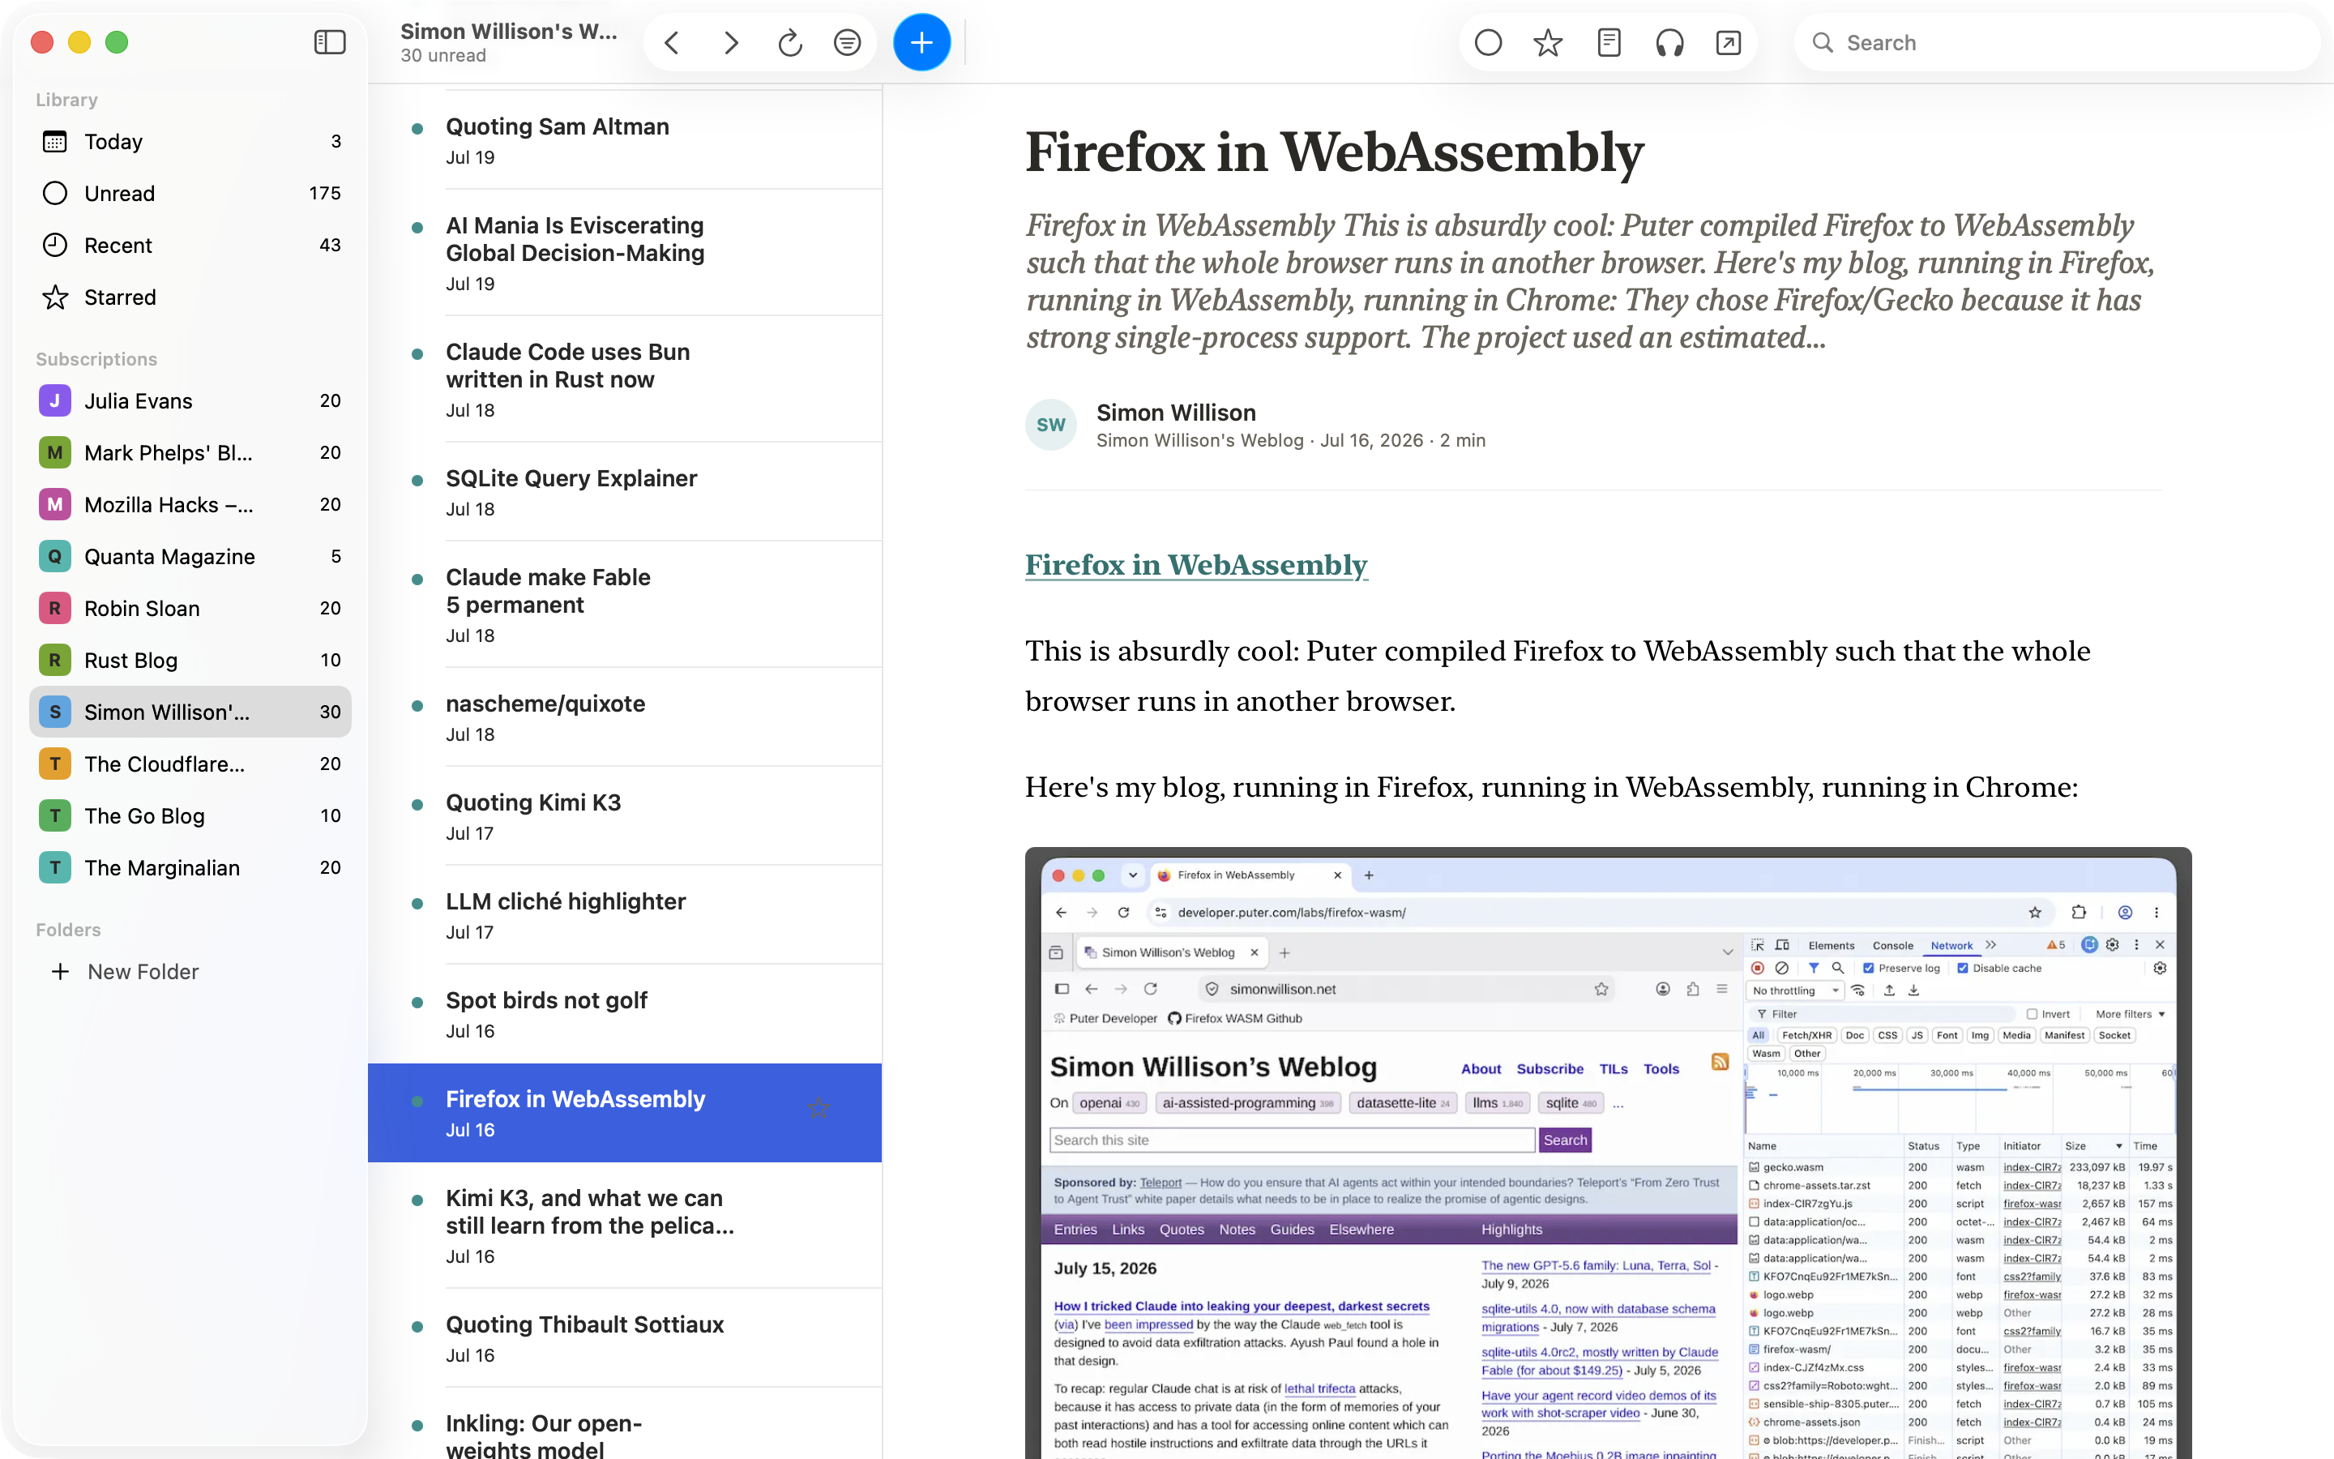Click The Marginalian feed icon
The width and height of the screenshot is (2334, 1459).
(x=55, y=867)
